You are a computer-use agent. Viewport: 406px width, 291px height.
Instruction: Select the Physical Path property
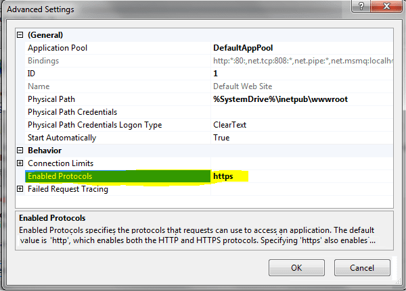pos(53,99)
